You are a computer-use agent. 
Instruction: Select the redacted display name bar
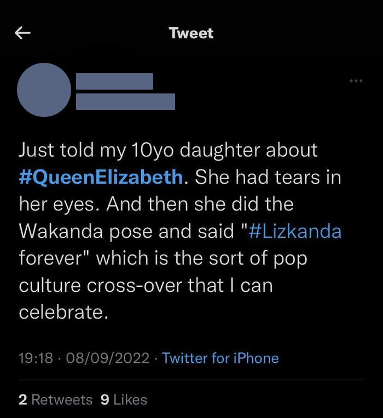click(x=114, y=81)
